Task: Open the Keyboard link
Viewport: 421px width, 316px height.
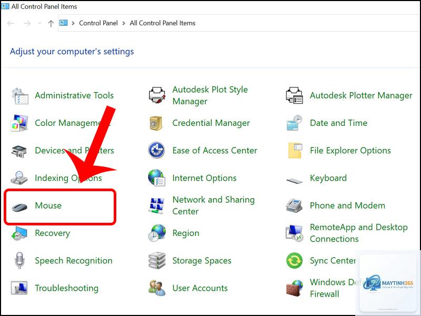Action: click(x=328, y=178)
